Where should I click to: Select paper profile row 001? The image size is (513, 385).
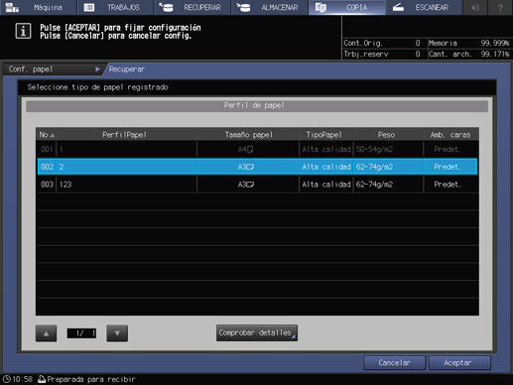[x=257, y=149]
